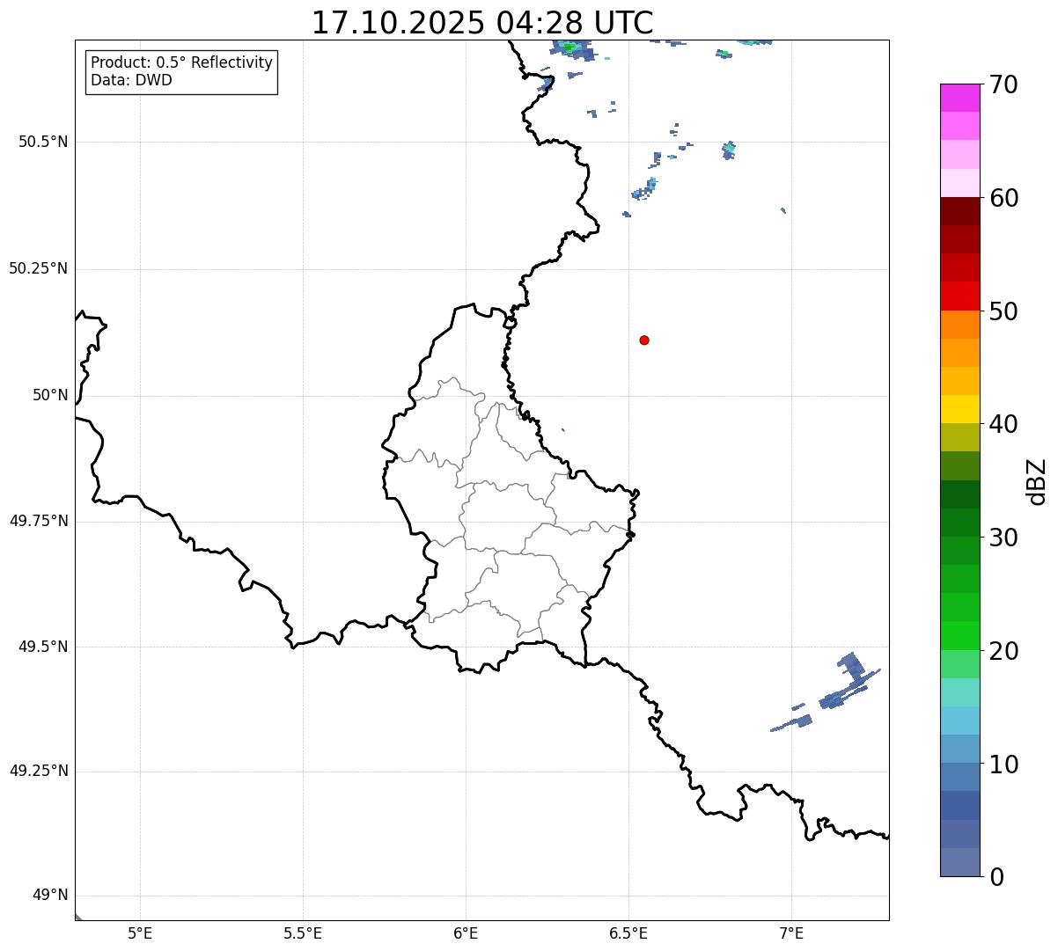Click the 5.5°E longitude label
The height and width of the screenshot is (951, 1058).
(303, 933)
